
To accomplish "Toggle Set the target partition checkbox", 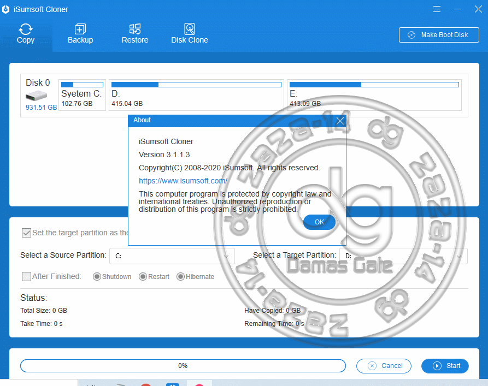I will [x=26, y=233].
